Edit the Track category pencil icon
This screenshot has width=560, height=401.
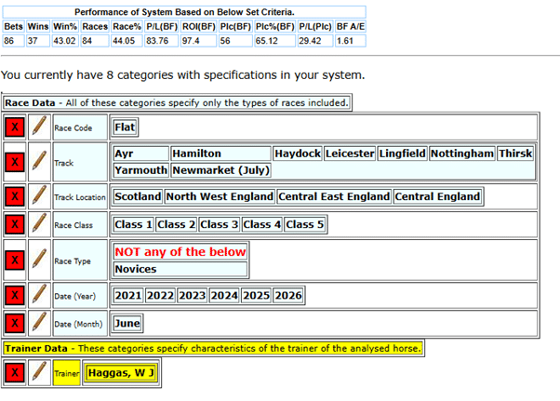click(x=39, y=162)
